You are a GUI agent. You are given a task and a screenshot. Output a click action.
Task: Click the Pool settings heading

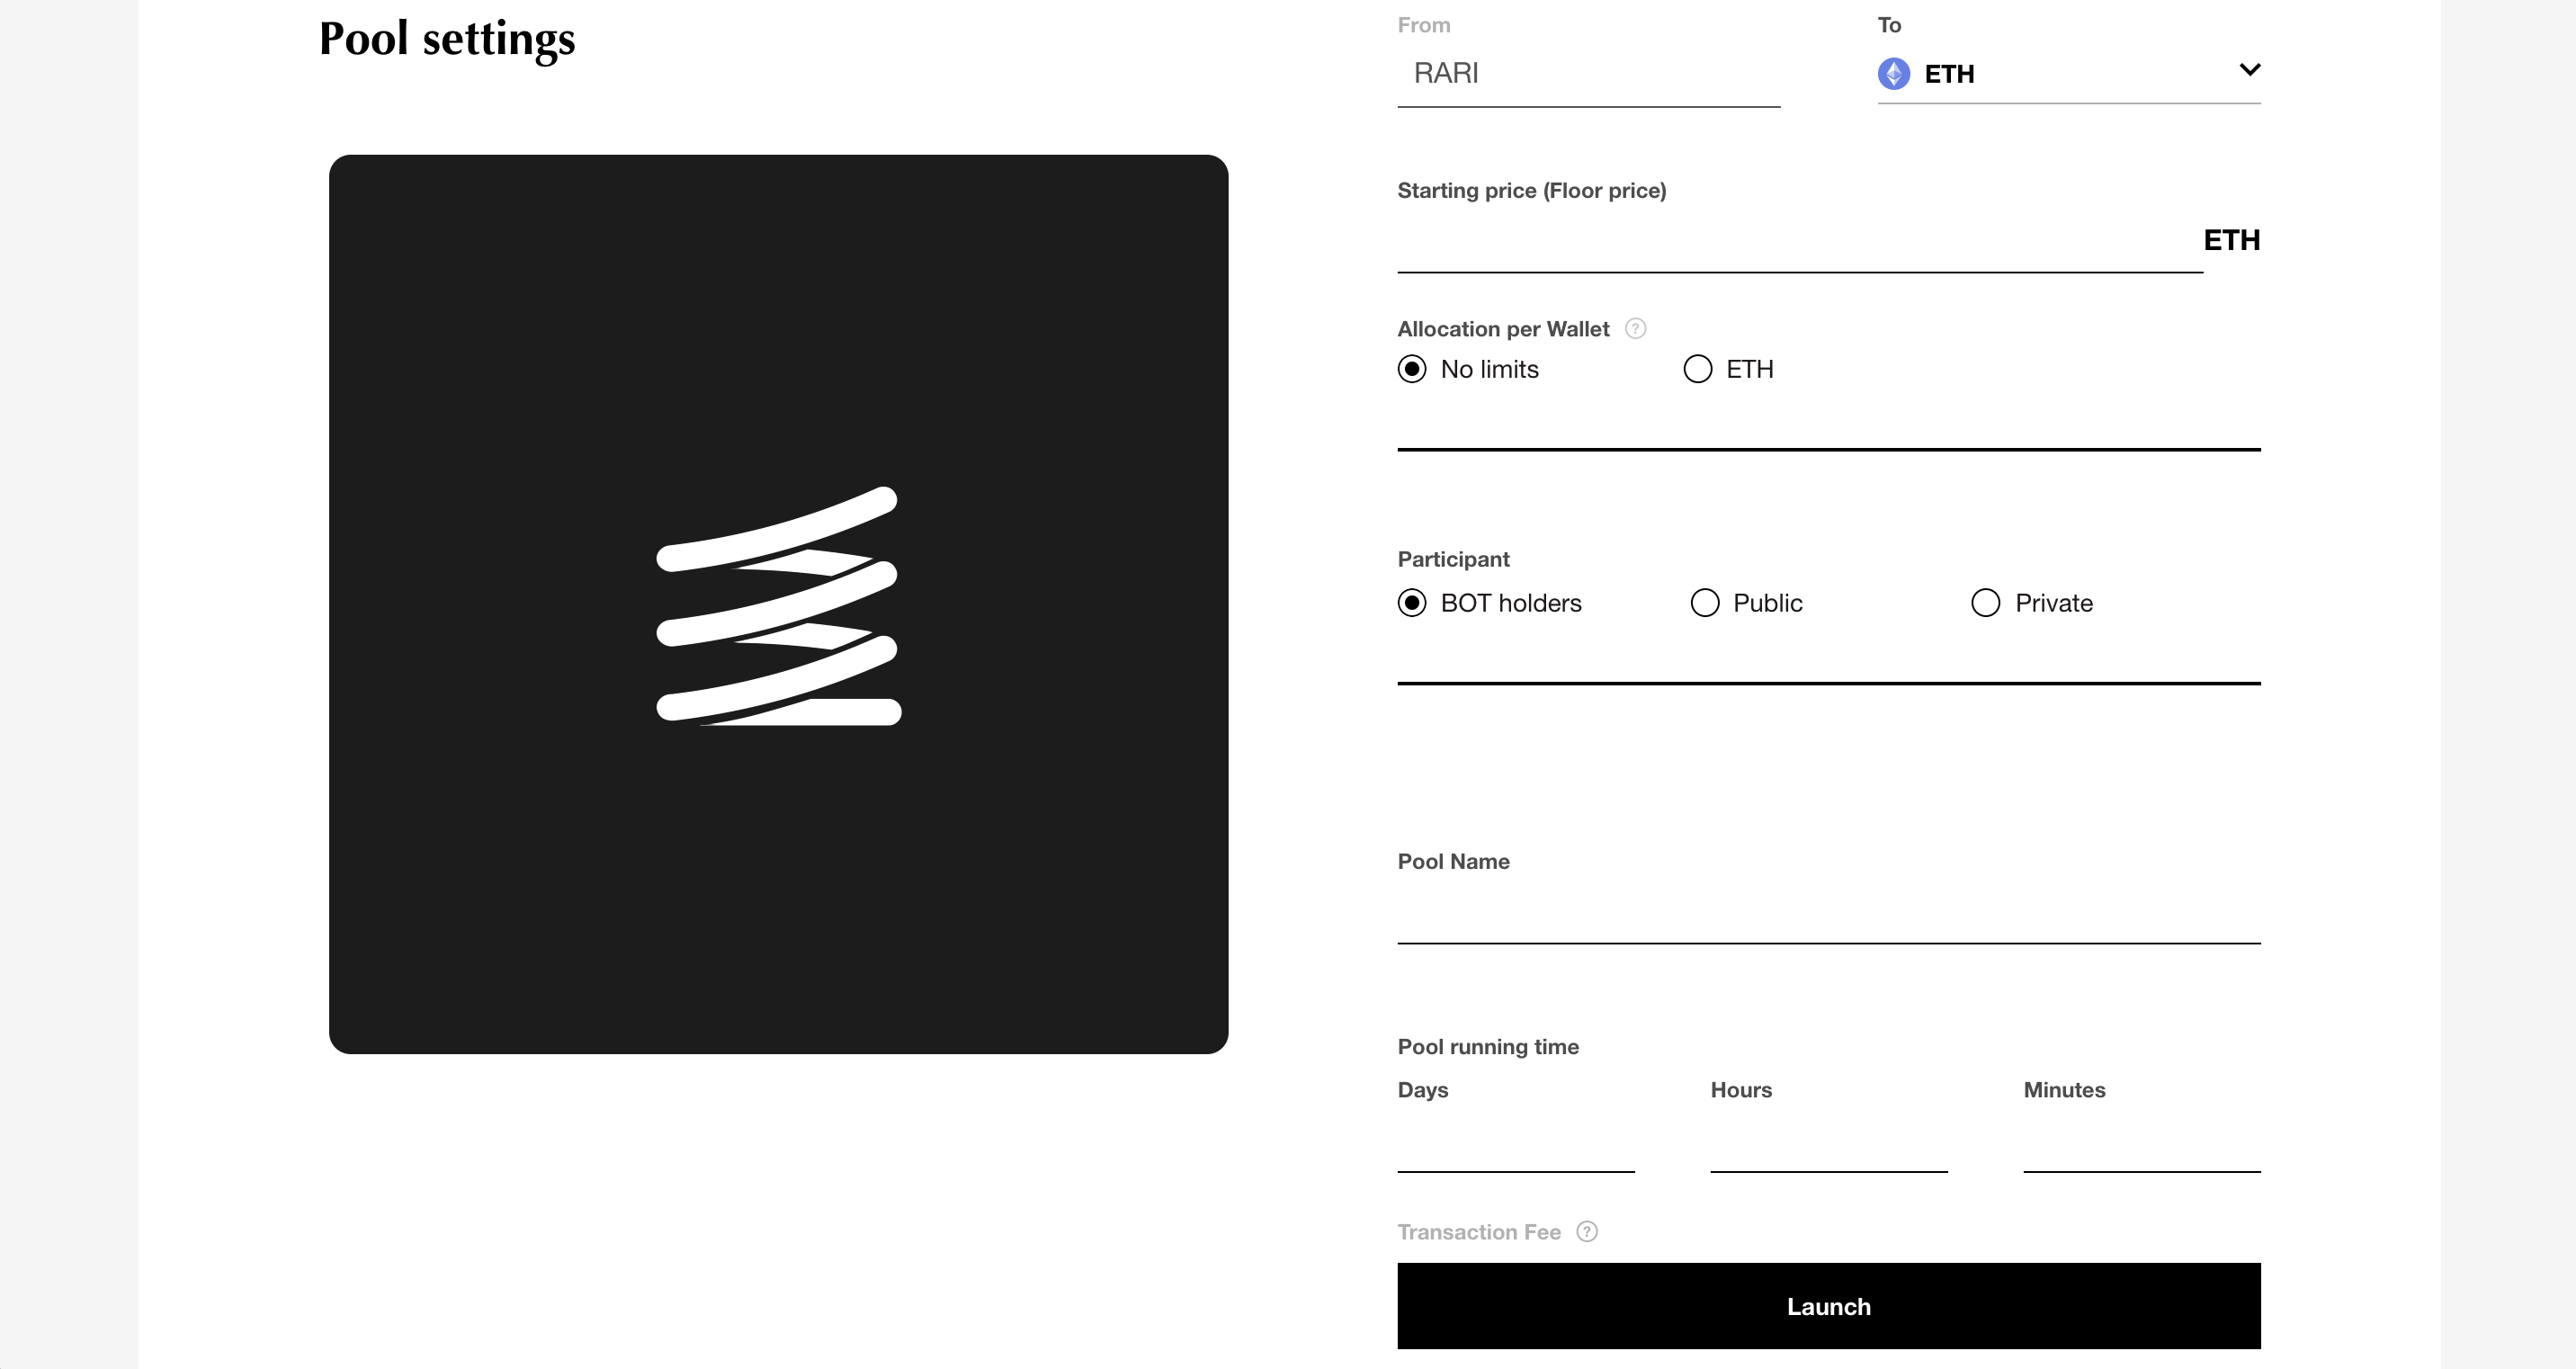point(447,39)
